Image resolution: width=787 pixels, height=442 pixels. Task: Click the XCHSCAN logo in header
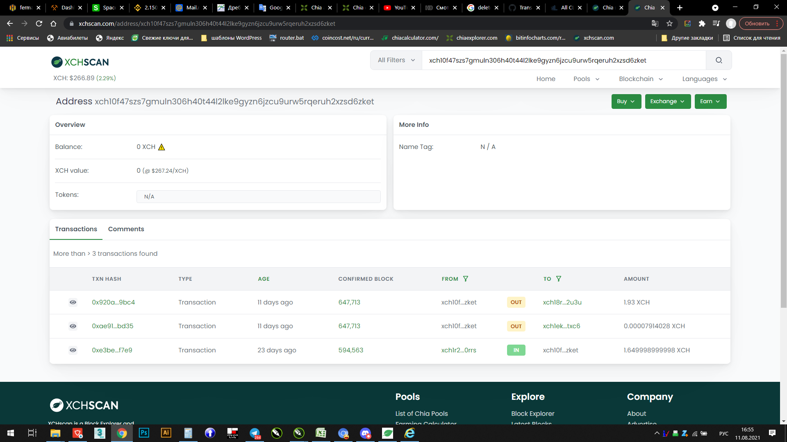pos(80,62)
